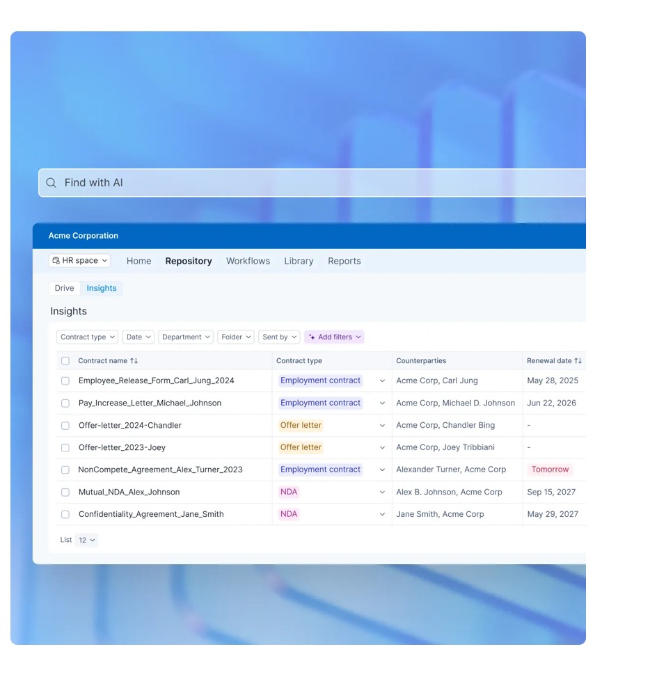Screen dimensions: 650x697
Task: Check the select-all checkbox in the header row
Action: pos(65,360)
